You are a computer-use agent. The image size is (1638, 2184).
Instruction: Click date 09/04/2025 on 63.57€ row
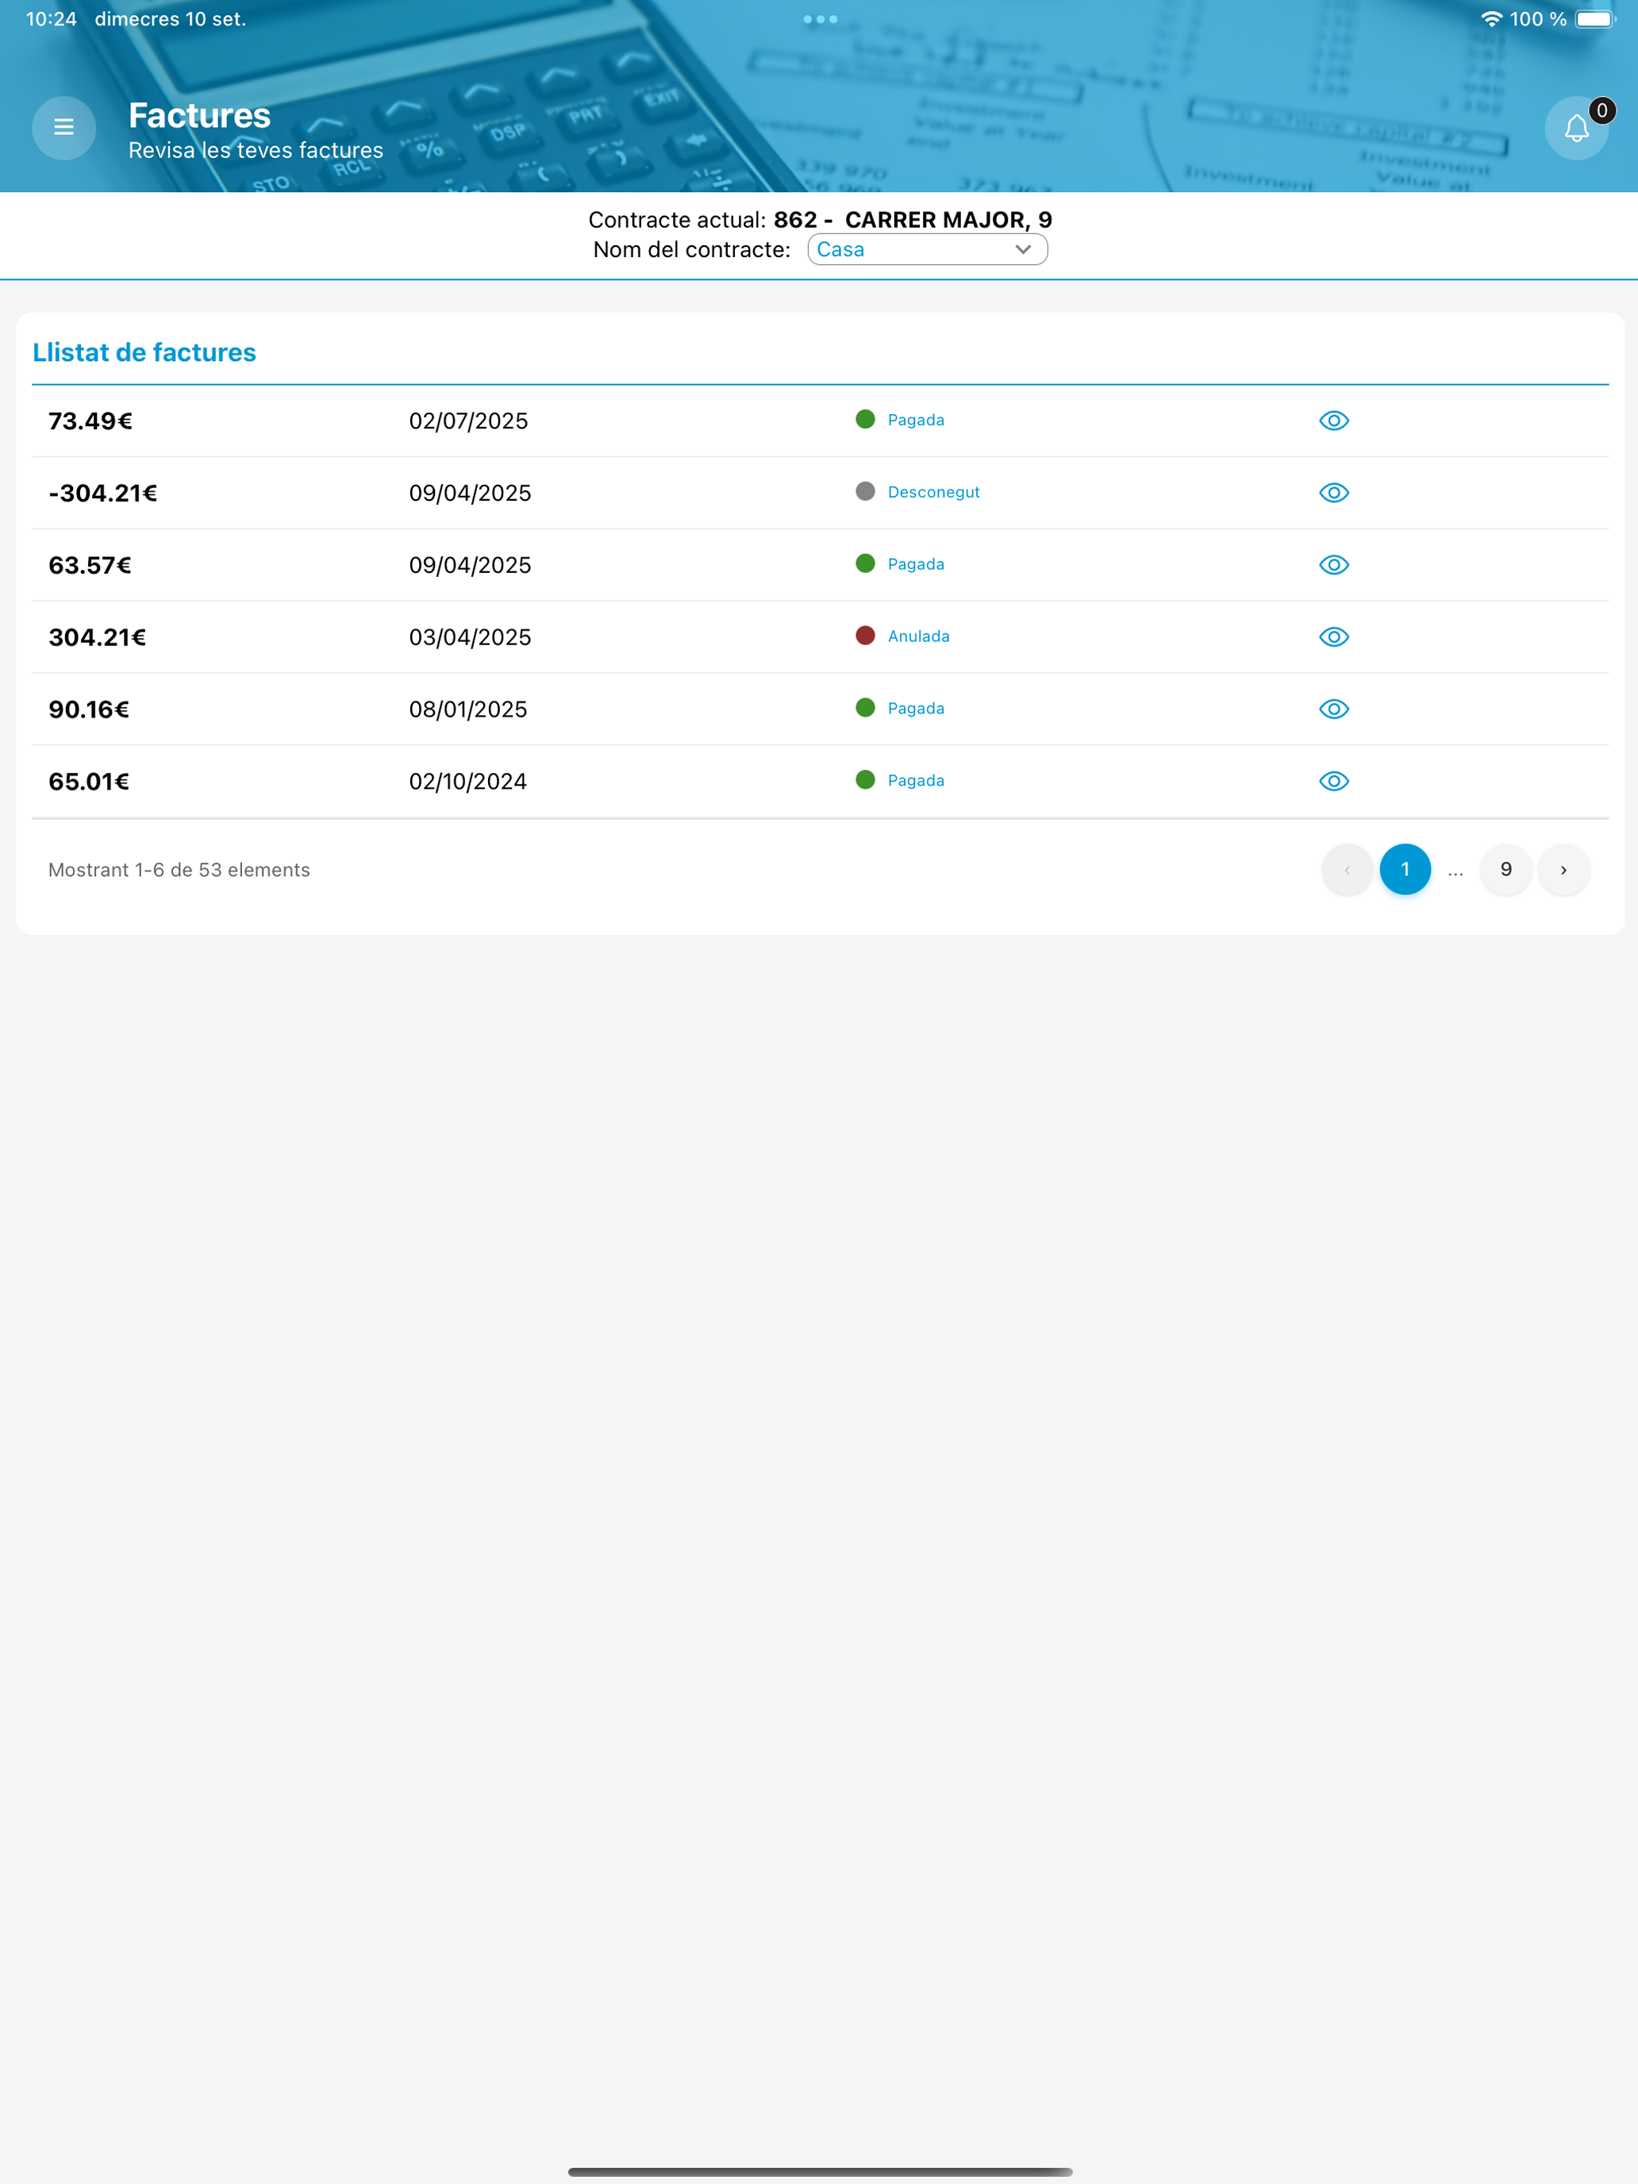click(x=470, y=566)
